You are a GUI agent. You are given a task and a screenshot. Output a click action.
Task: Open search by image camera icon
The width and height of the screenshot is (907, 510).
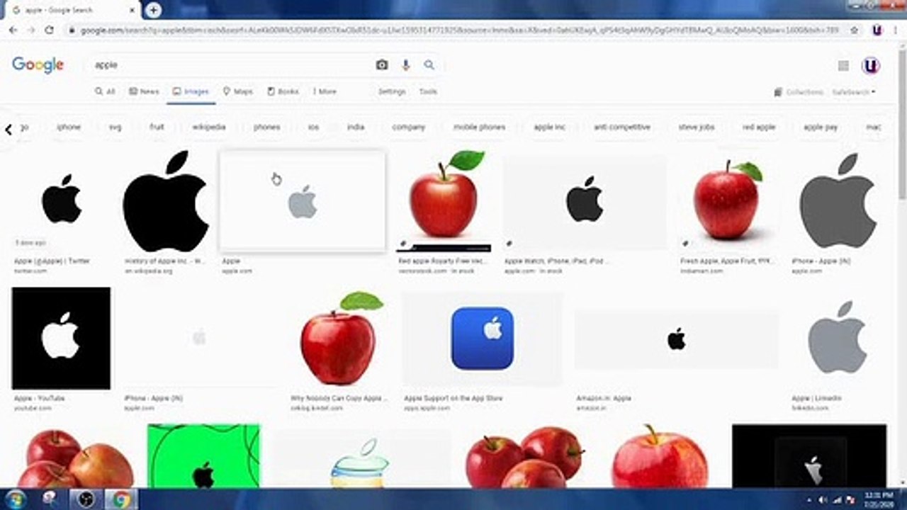click(382, 64)
